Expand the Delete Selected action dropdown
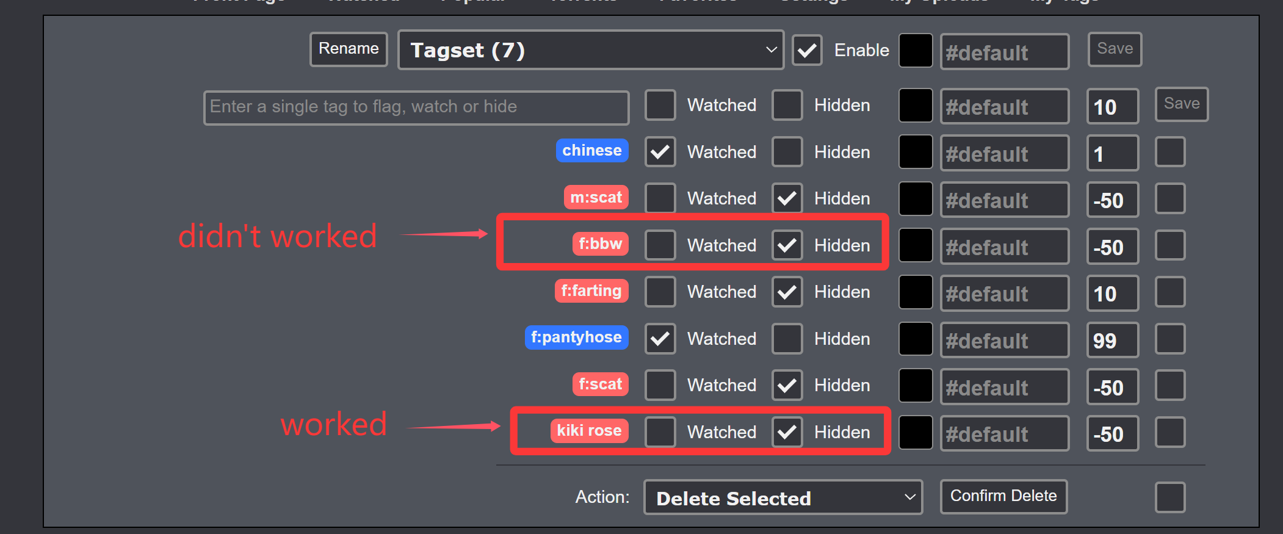Image resolution: width=1283 pixels, height=534 pixels. (x=782, y=498)
